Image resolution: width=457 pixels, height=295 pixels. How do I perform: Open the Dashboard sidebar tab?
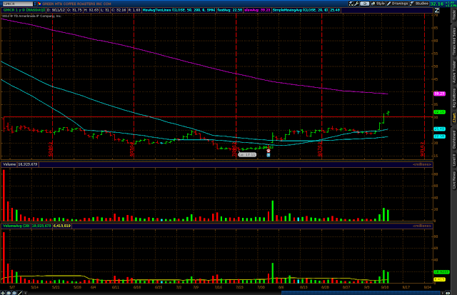click(454, 139)
